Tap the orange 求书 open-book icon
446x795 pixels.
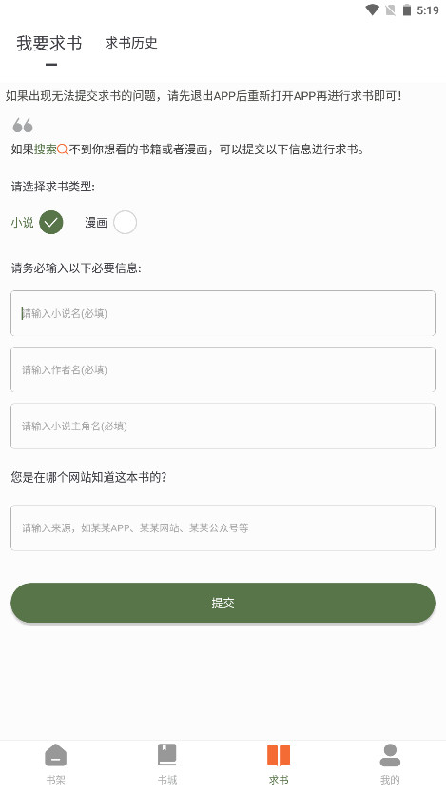(x=279, y=755)
